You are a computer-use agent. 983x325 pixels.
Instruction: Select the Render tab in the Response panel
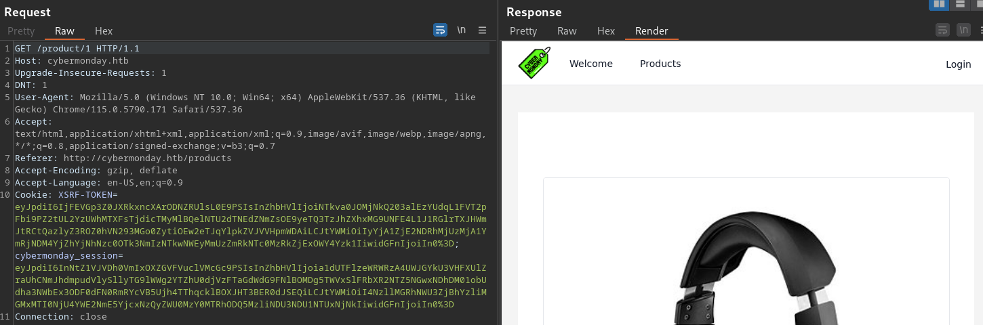pyautogui.click(x=651, y=31)
